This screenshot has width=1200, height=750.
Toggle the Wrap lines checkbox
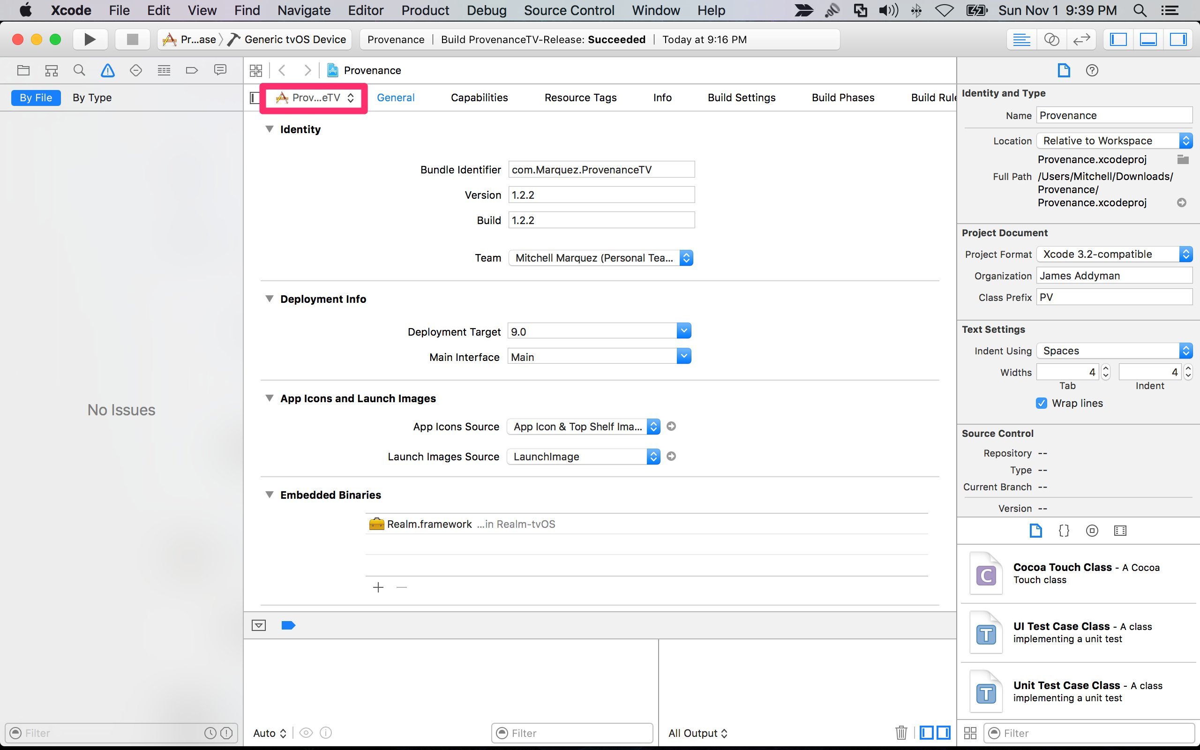click(x=1041, y=403)
